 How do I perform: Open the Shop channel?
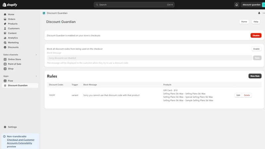[x=11, y=69]
